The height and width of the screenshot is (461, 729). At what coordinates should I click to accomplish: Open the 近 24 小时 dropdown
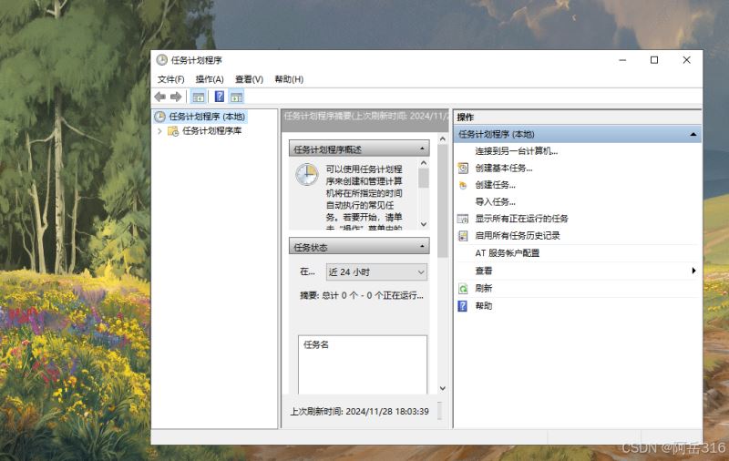point(376,272)
